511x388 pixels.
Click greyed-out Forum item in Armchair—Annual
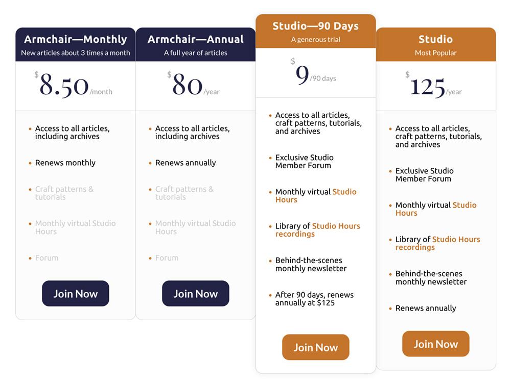pos(167,258)
